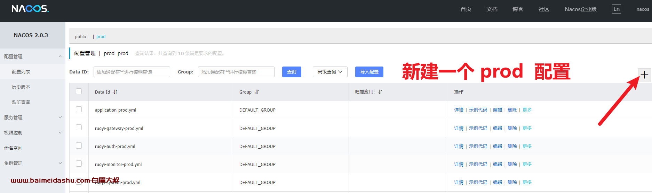The height and width of the screenshot is (193, 652).
Task: Click the plus icon to create new config
Action: pos(644,74)
